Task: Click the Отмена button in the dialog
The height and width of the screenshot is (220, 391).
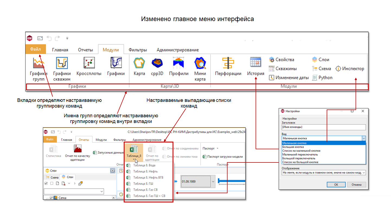Action: pos(357,185)
